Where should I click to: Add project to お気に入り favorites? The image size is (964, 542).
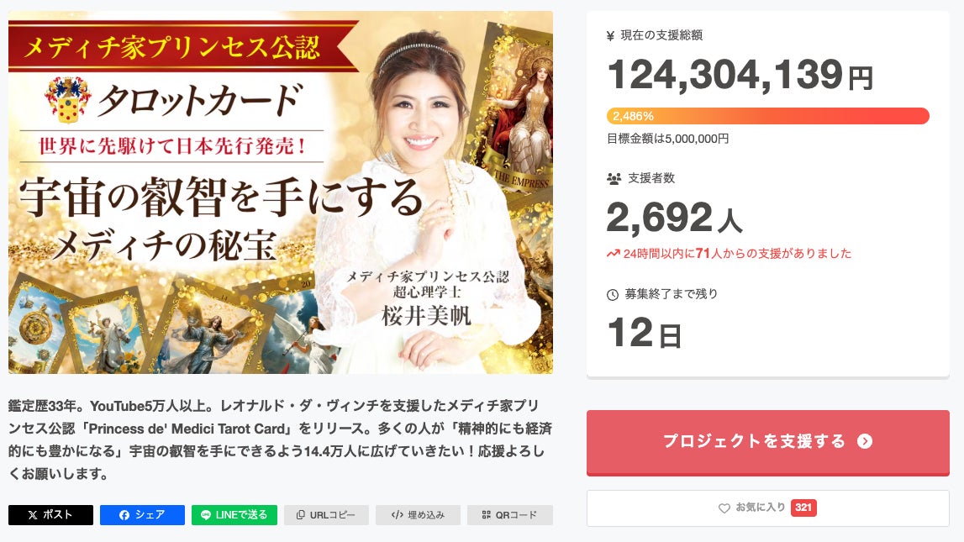[x=768, y=508]
